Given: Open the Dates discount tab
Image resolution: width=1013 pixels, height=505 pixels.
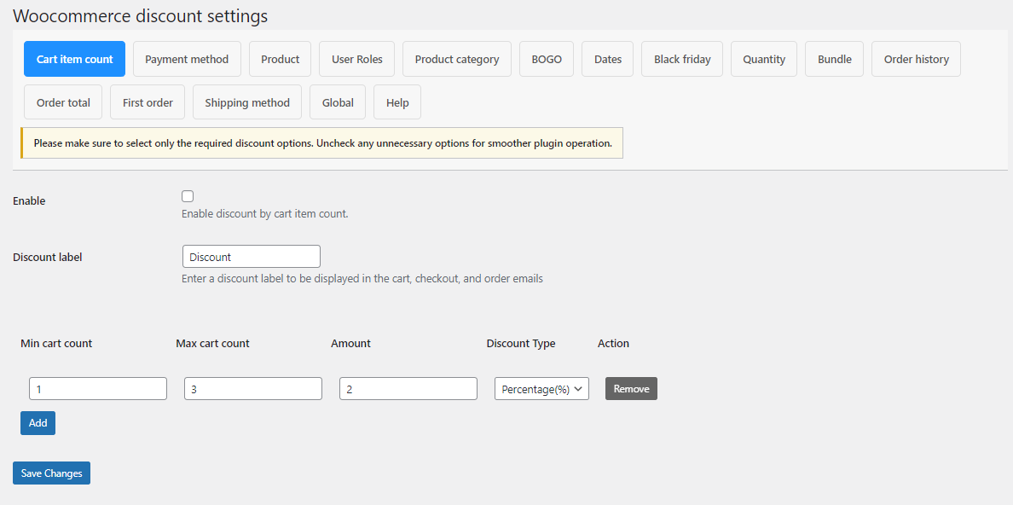Looking at the screenshot, I should [607, 59].
